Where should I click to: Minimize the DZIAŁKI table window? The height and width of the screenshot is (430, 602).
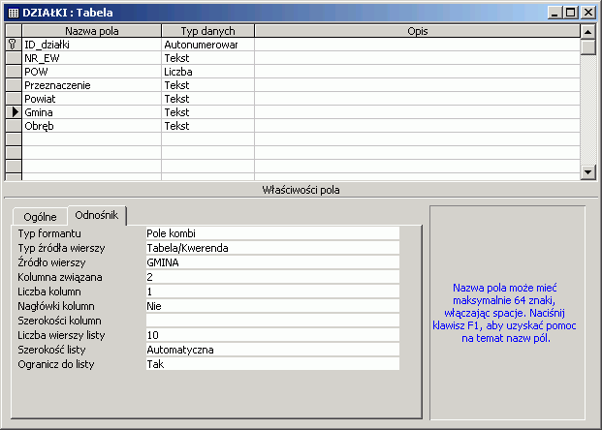554,13
